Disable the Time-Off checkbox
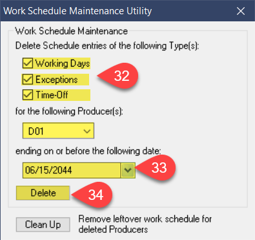The height and width of the screenshot is (240, 255). 28,95
